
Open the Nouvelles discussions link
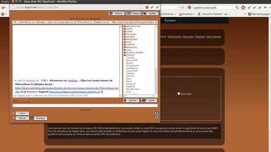188,37
